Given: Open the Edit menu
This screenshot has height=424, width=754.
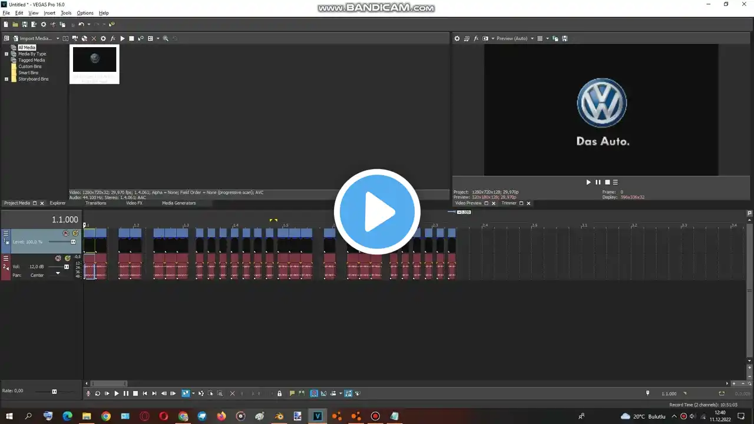Looking at the screenshot, I should click(x=19, y=13).
